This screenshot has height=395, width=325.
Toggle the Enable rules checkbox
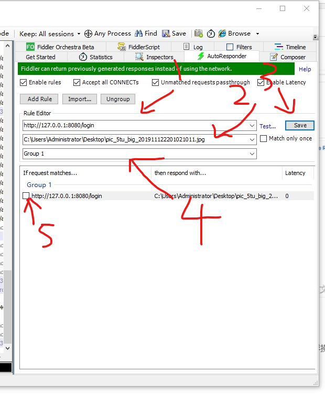coord(23,82)
